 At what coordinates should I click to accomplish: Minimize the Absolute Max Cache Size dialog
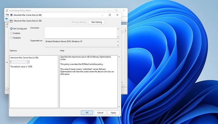point(102,15)
